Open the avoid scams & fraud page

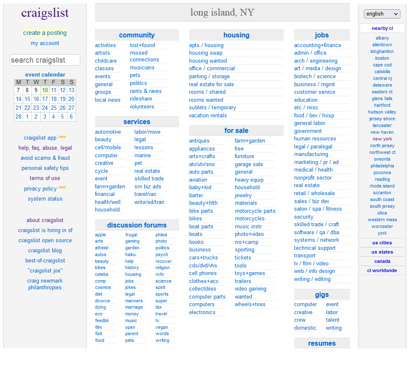pyautogui.click(x=45, y=158)
